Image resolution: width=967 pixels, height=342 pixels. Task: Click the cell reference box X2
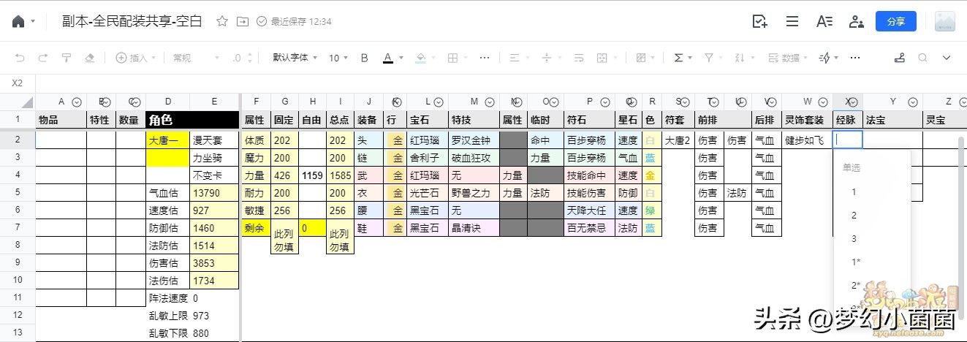pyautogui.click(x=18, y=83)
